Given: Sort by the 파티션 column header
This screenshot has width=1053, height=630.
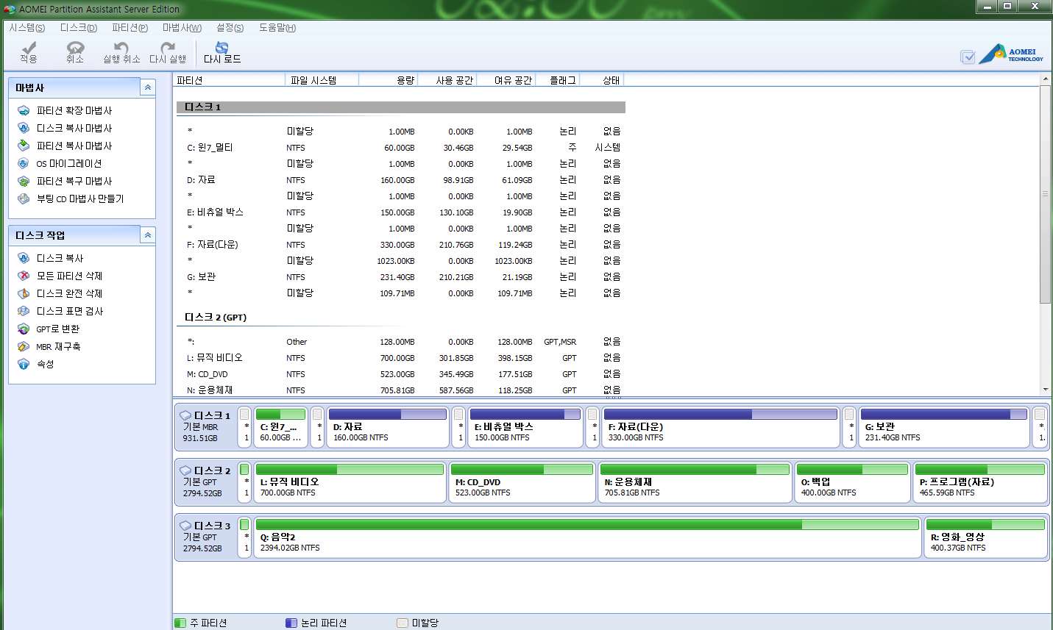Looking at the screenshot, I should coord(229,80).
